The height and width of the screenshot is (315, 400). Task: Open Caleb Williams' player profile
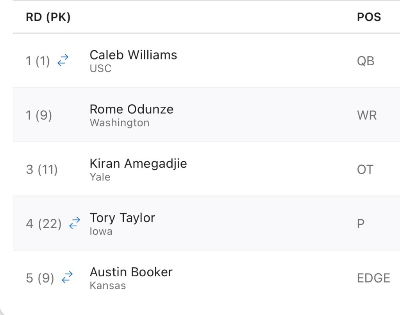point(133,55)
